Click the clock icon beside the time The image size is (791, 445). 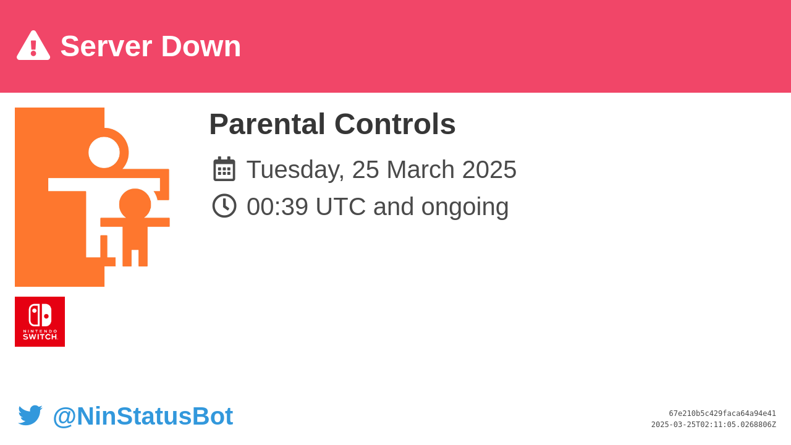(x=224, y=206)
